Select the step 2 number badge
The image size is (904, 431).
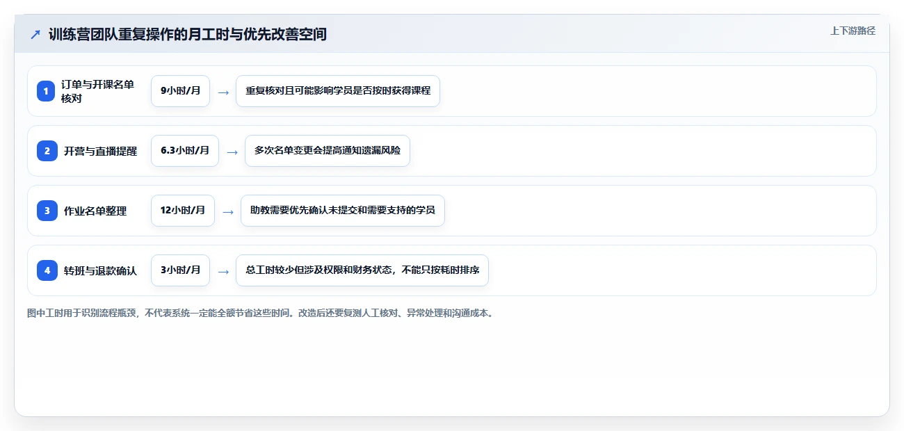(x=47, y=151)
